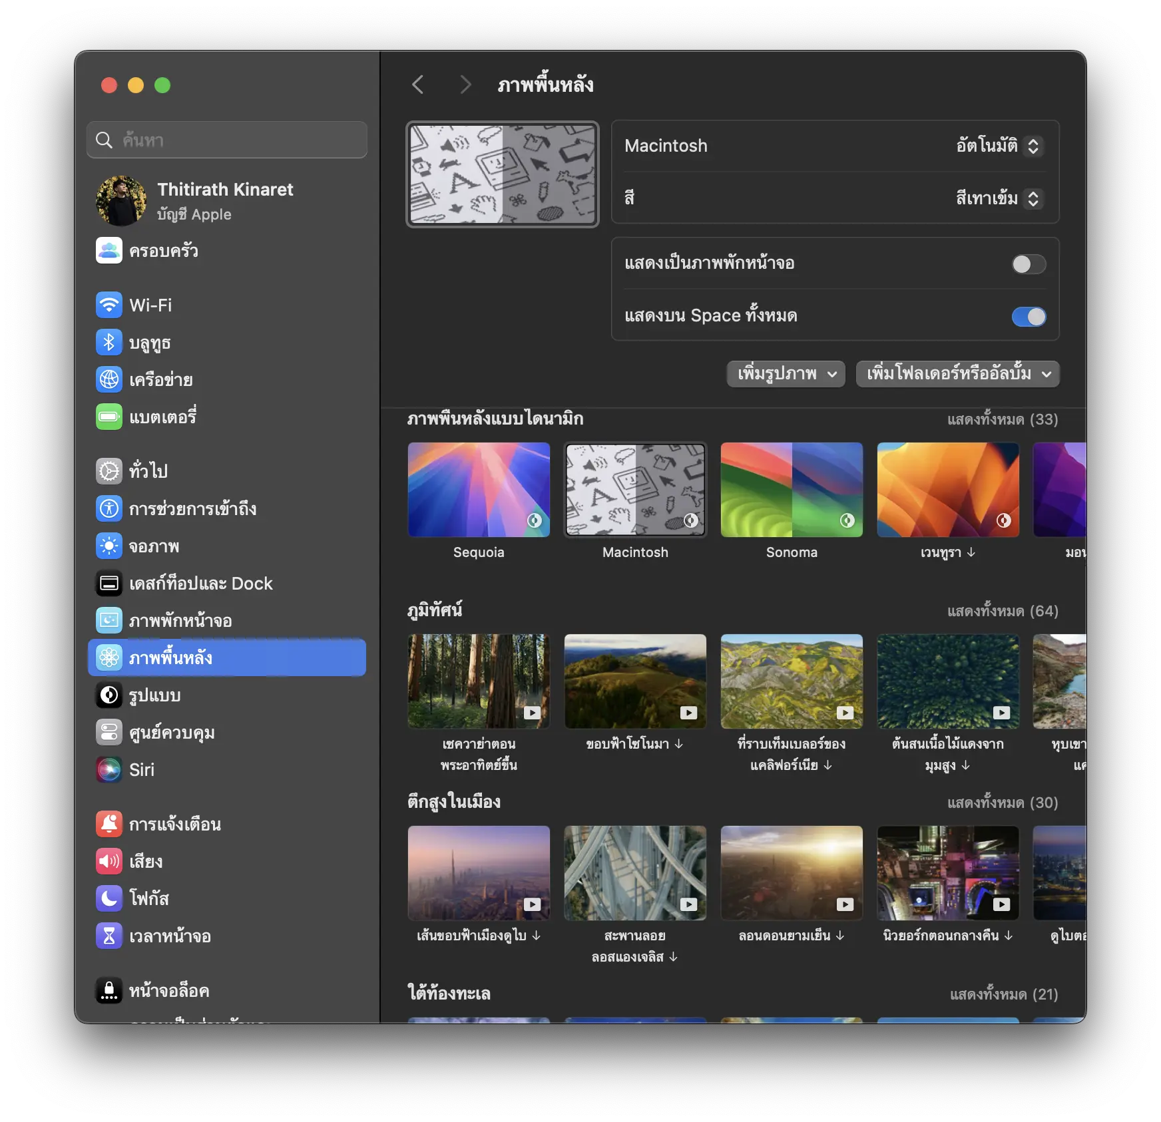The image size is (1161, 1122).
Task: Click the Control Center sidebar icon
Action: [109, 733]
